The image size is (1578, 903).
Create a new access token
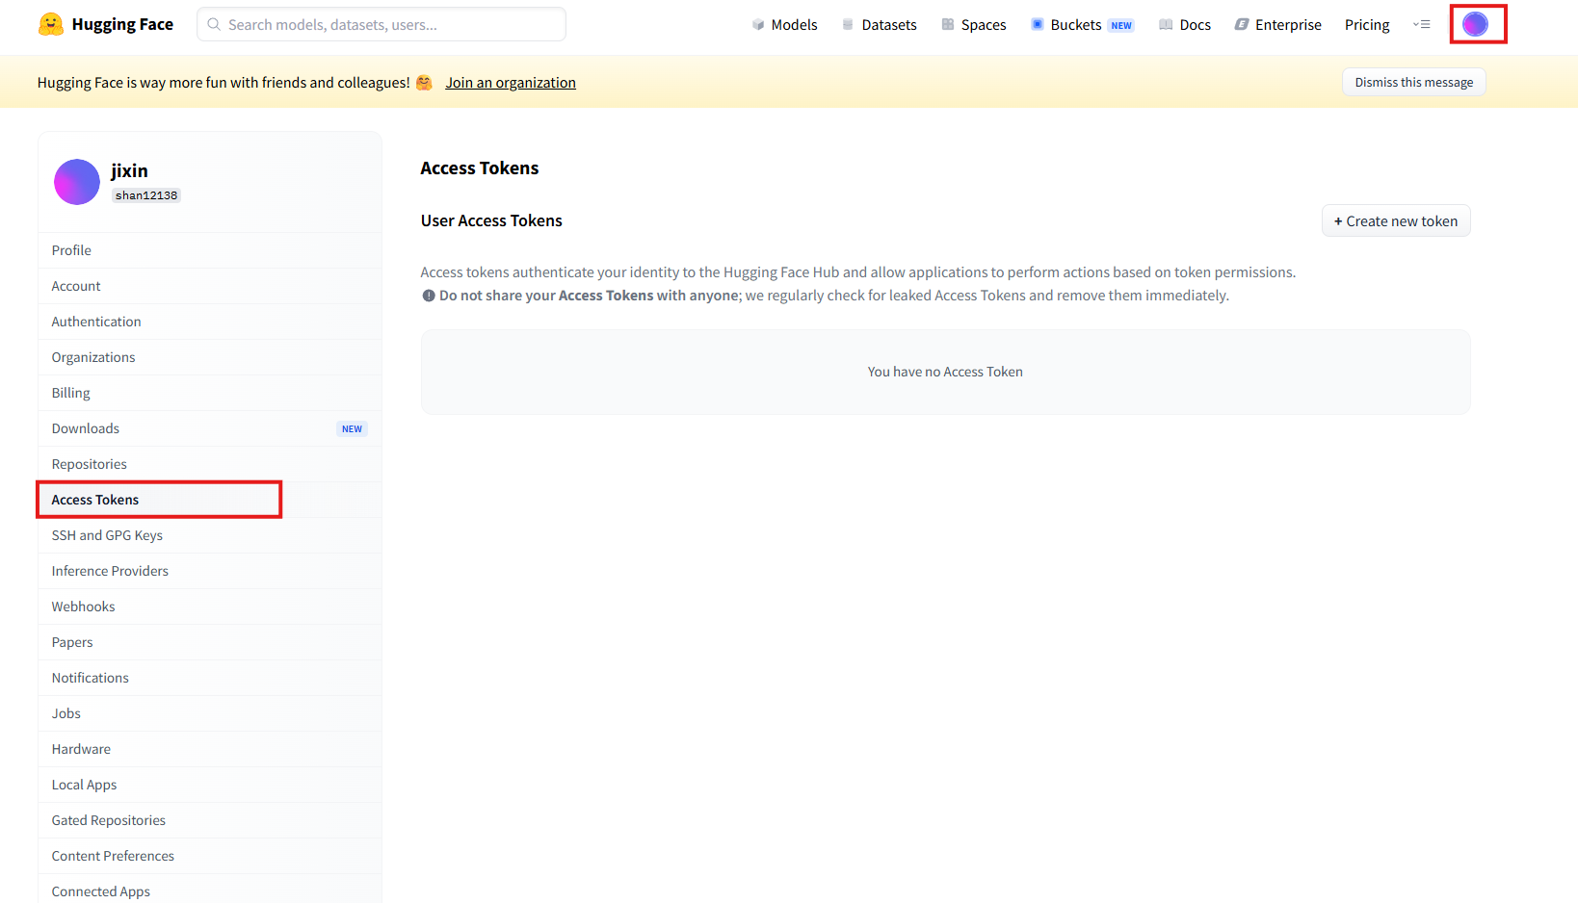coord(1396,220)
